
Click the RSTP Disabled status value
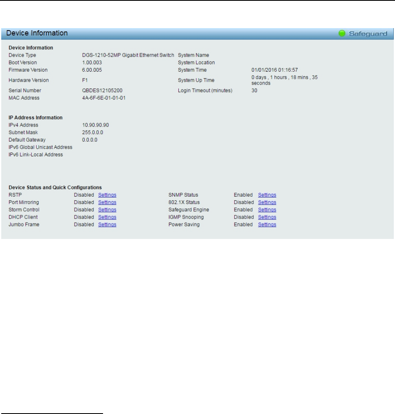point(84,195)
